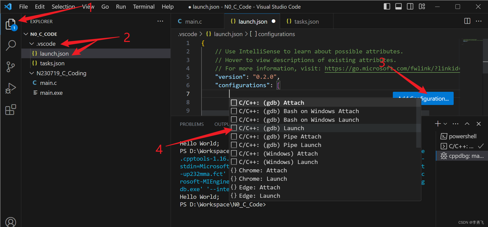
Task: Open the terminal launch profile dropdown arrow
Action: [x=445, y=124]
